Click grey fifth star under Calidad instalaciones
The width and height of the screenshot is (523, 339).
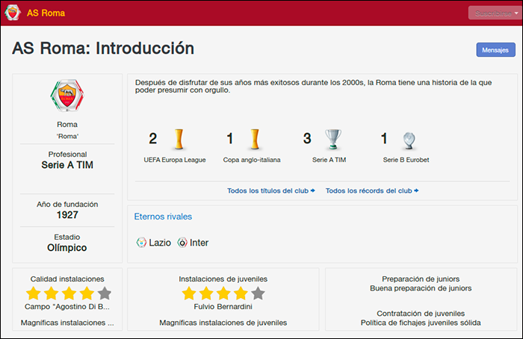click(x=105, y=293)
